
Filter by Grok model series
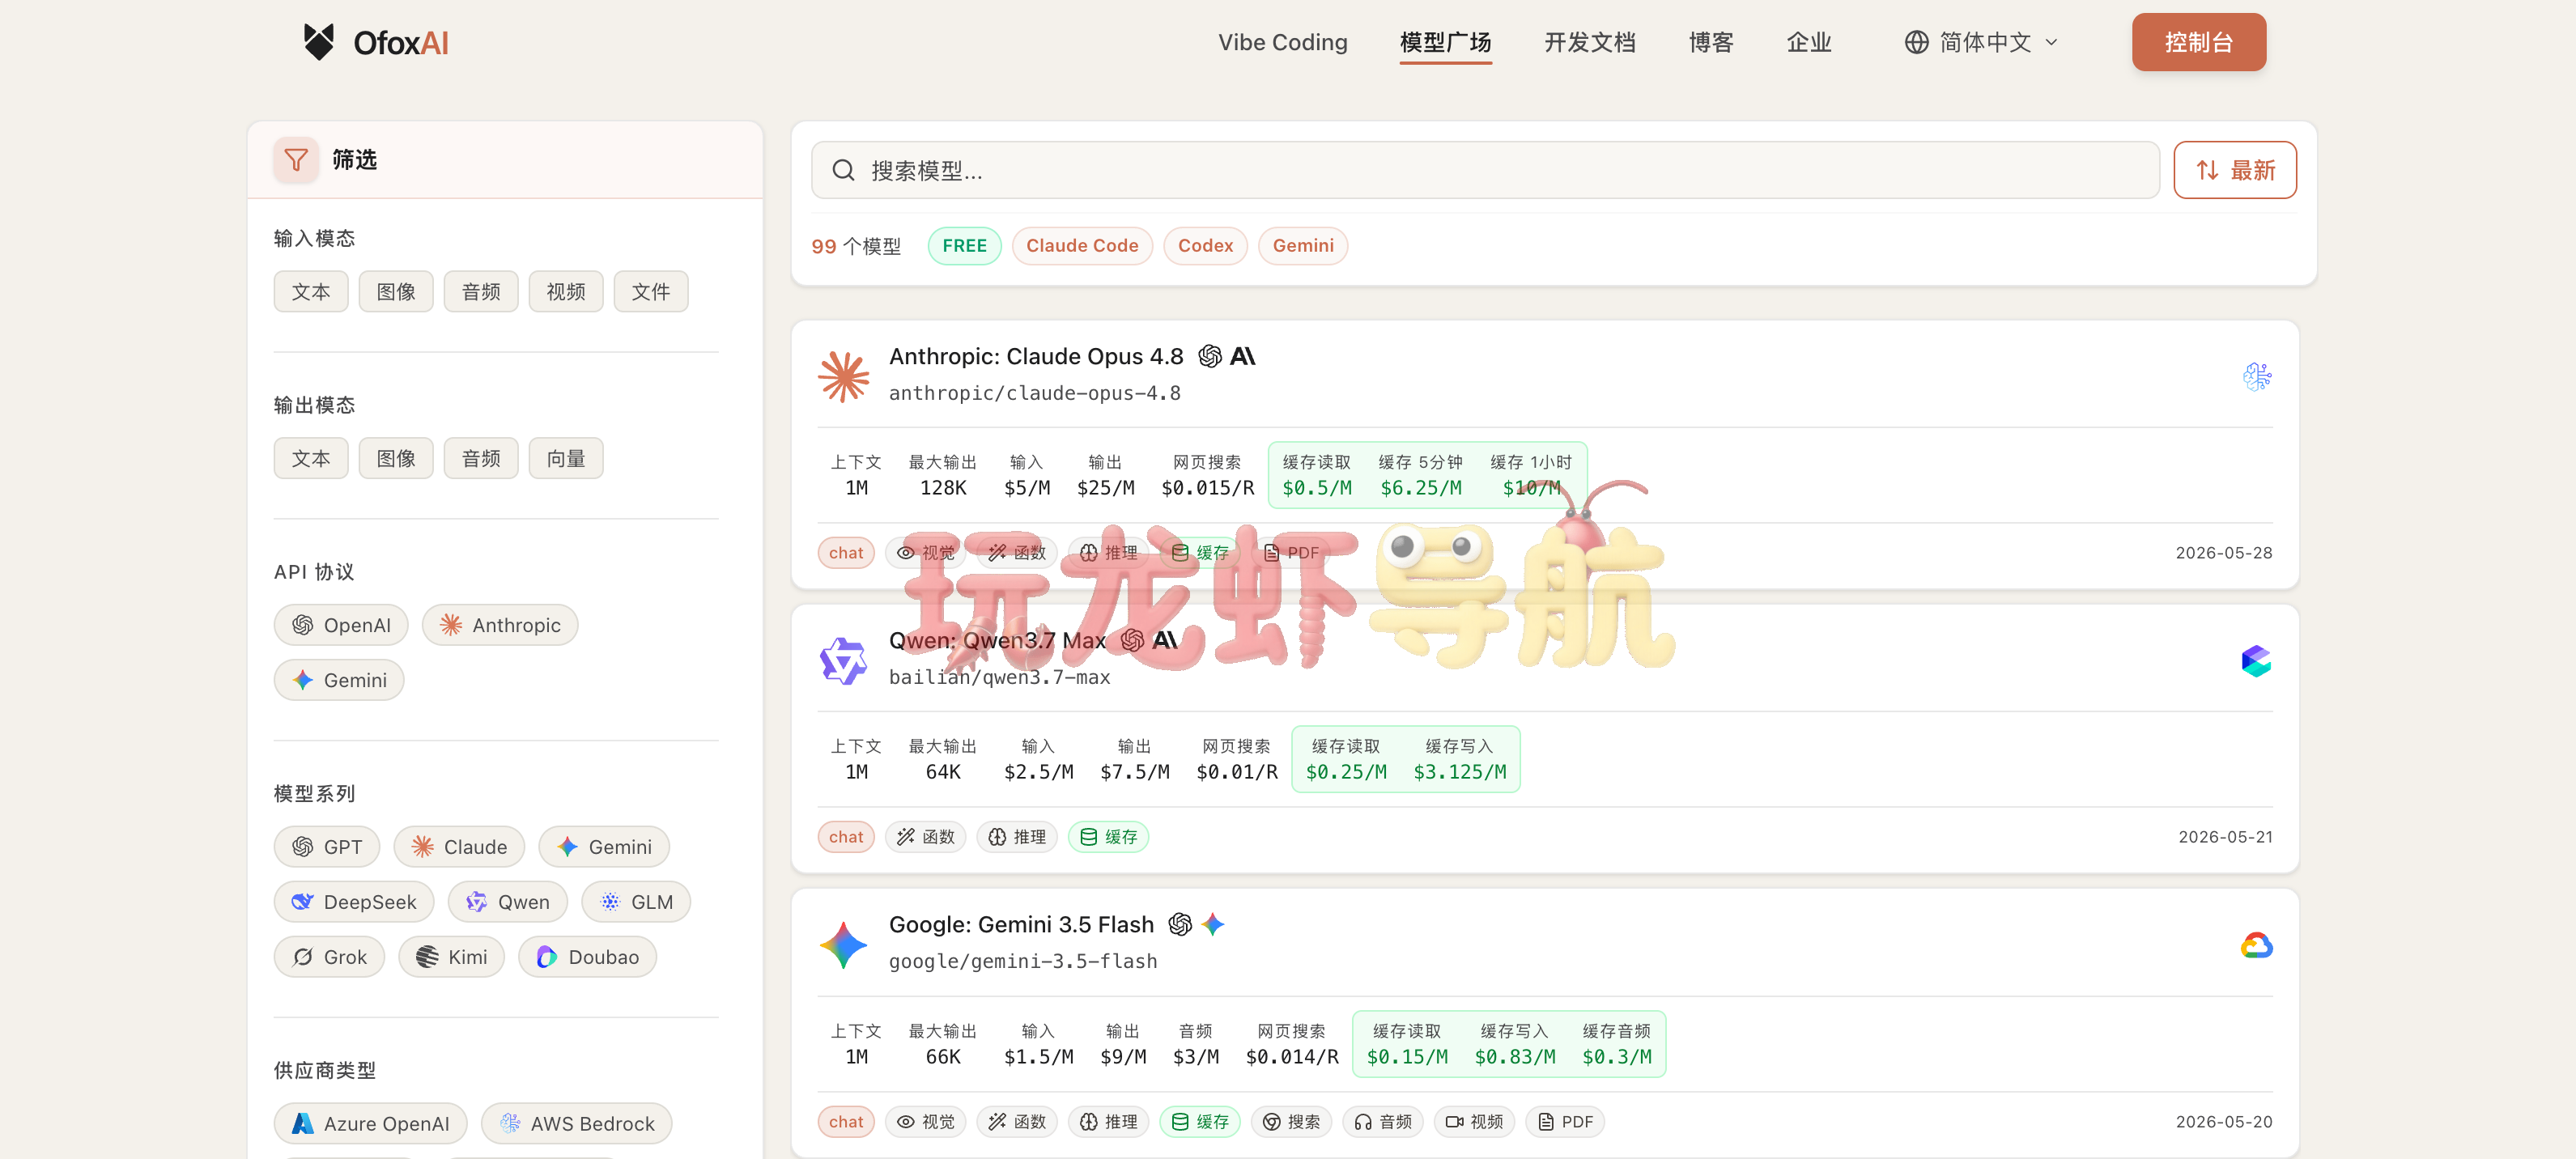click(x=329, y=957)
